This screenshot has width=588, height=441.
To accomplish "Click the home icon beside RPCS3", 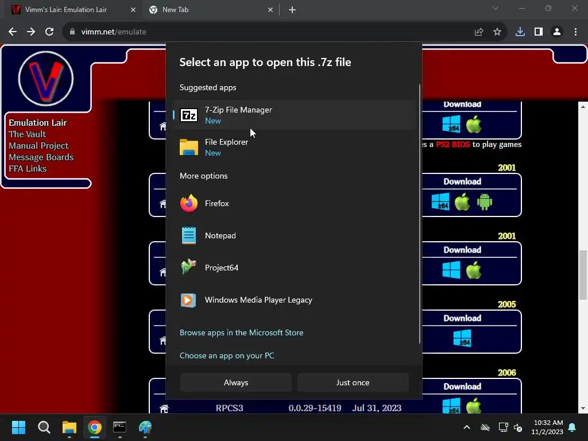I will coord(164,408).
